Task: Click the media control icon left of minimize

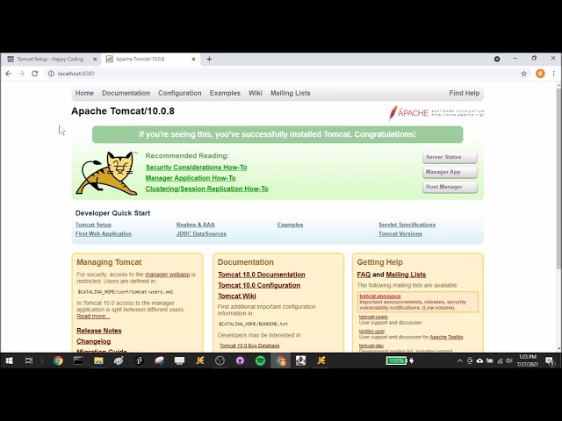Action: (497, 59)
